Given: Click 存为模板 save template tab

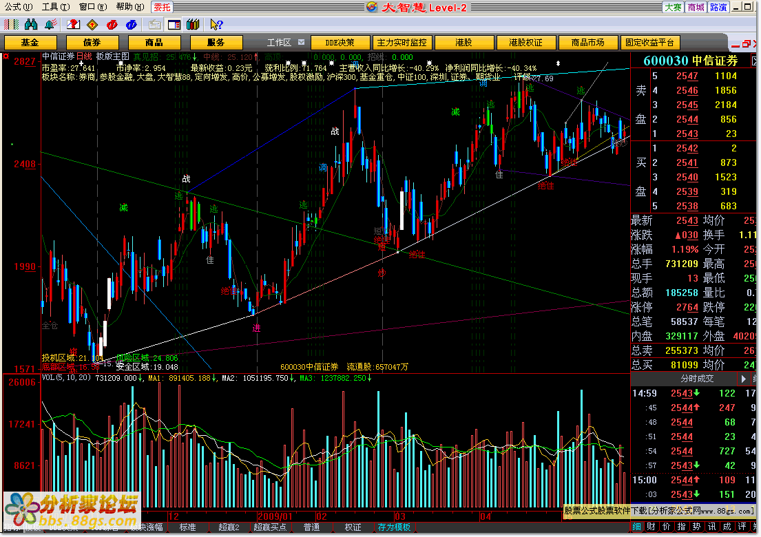Looking at the screenshot, I should coord(394,527).
